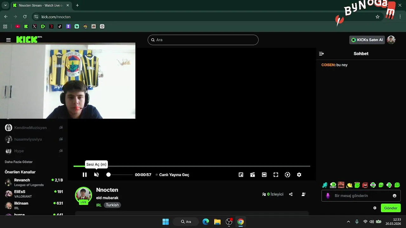Insert the green DJ emote

tap(333, 185)
